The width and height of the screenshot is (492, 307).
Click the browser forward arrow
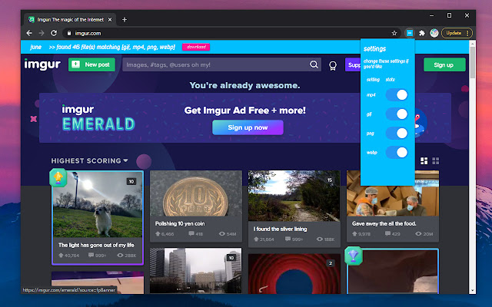(42, 33)
